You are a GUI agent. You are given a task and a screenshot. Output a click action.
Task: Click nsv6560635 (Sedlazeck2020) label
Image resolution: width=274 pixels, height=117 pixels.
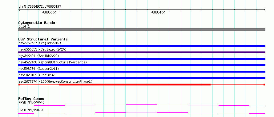point(42,49)
